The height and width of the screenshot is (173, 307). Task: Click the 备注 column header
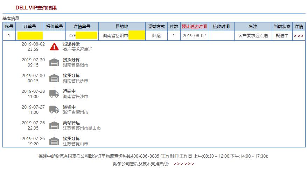(x=253, y=27)
